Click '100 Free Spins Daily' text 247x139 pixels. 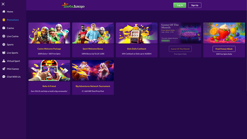(x=224, y=54)
